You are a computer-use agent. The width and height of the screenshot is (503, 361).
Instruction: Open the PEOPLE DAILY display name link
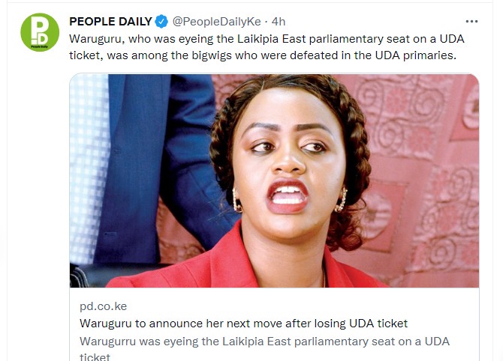pos(110,22)
